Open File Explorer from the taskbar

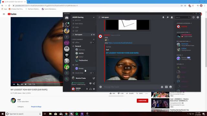tap(50, 114)
